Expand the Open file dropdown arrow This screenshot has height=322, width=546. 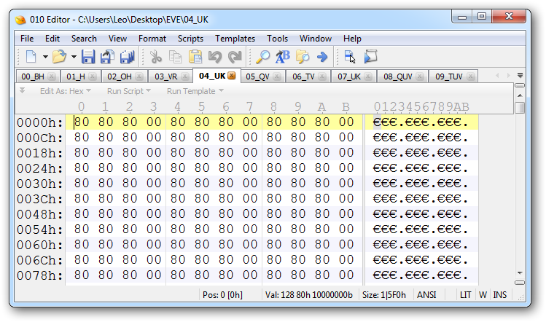(x=74, y=57)
